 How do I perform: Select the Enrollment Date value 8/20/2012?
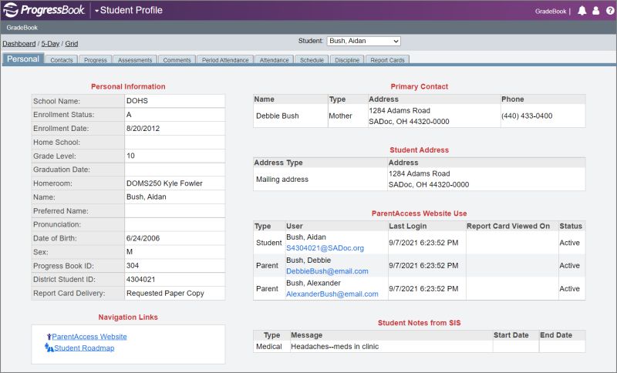(143, 129)
